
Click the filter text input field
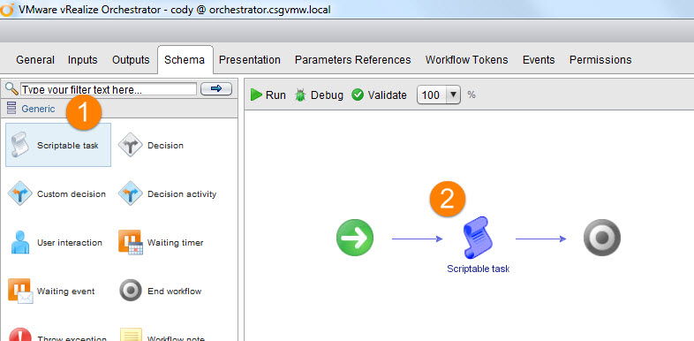tap(109, 89)
